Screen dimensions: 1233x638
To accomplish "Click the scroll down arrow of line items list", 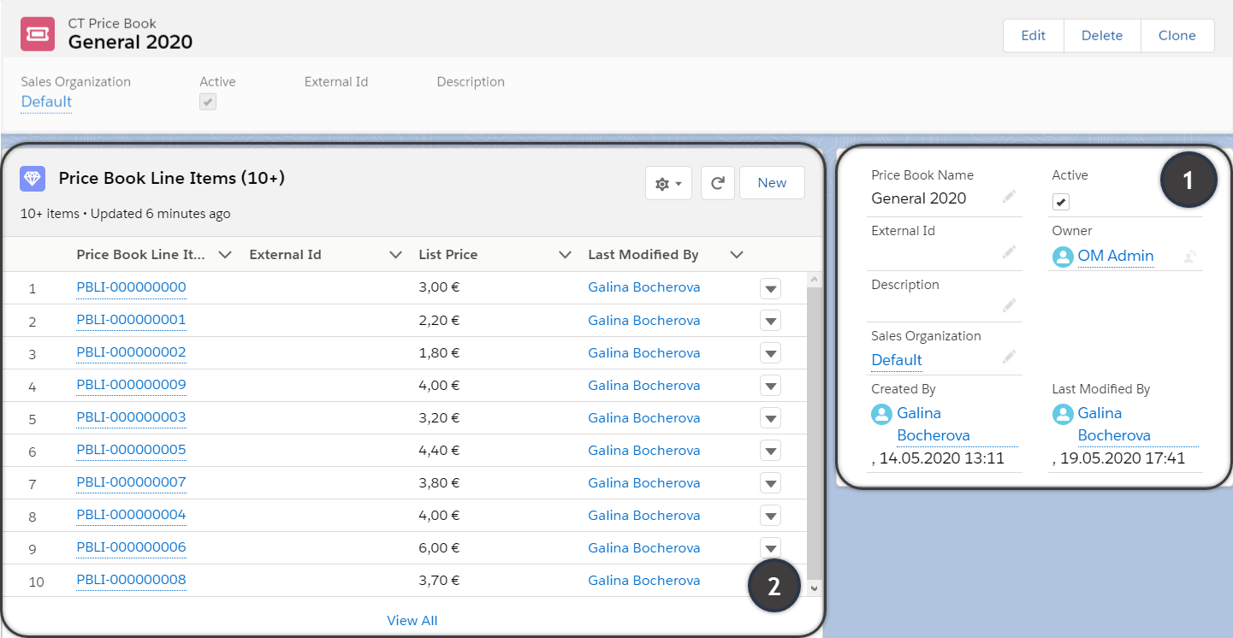I will [x=814, y=588].
